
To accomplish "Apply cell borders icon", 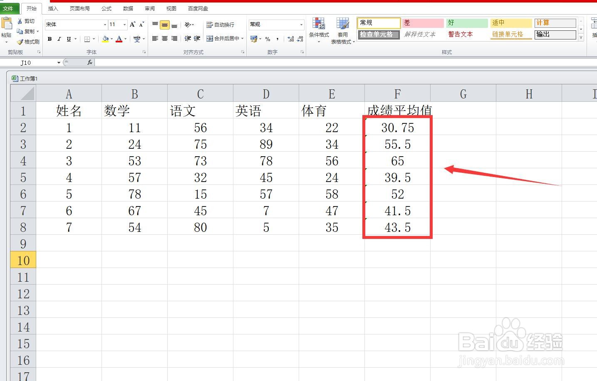I will click(x=87, y=39).
